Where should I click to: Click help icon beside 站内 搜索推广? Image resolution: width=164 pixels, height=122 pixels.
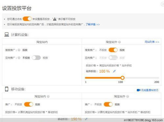(19, 50)
